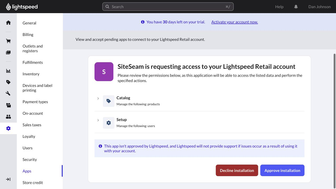Open Devices and label printing
Image resolution: width=336 pixels, height=189 pixels.
coord(37,88)
